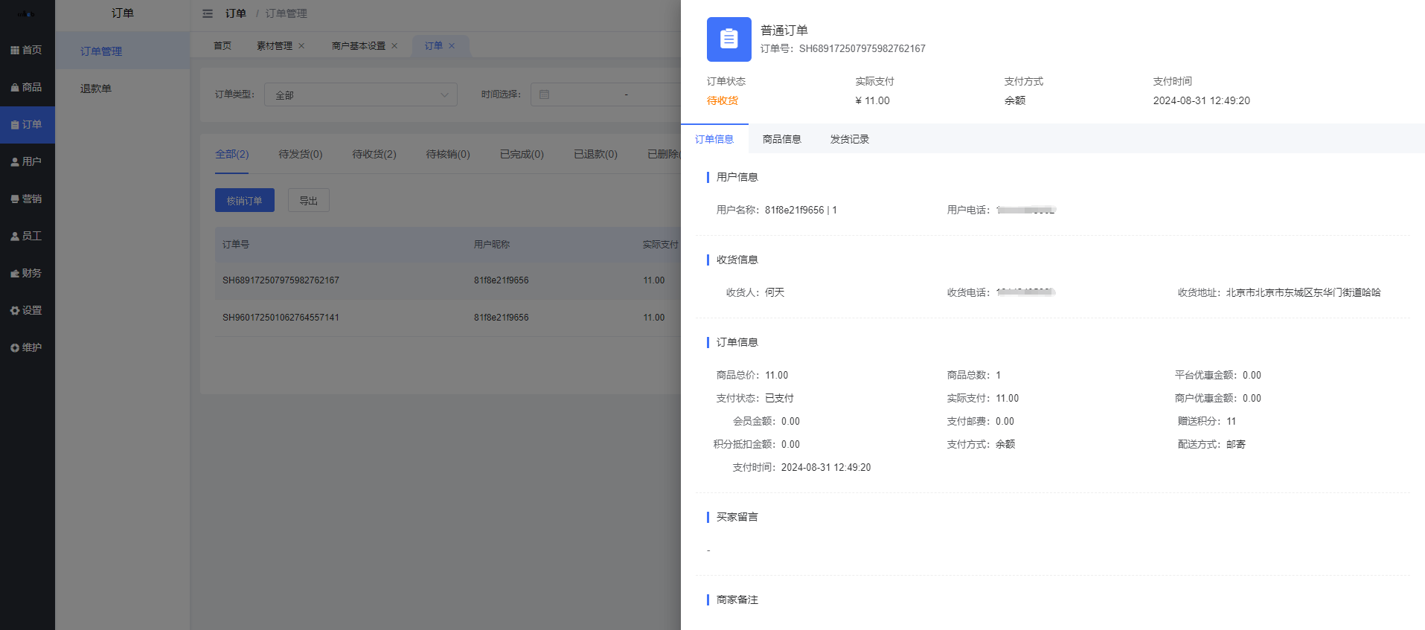This screenshot has width=1425, height=630.
Task: Close the 订单 page tab
Action: 452,45
